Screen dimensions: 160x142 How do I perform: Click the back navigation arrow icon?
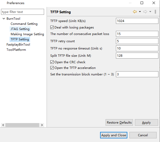click(x=135, y=12)
